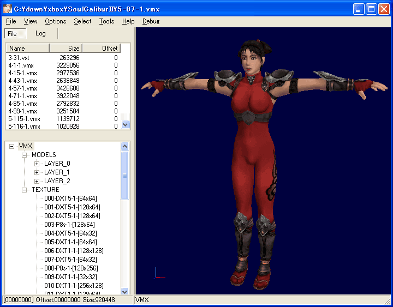Maximize the application window
This screenshot has width=393, height=307.
pyautogui.click(x=371, y=9)
